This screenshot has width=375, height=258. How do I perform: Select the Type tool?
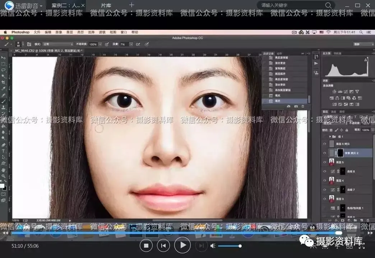(3, 151)
